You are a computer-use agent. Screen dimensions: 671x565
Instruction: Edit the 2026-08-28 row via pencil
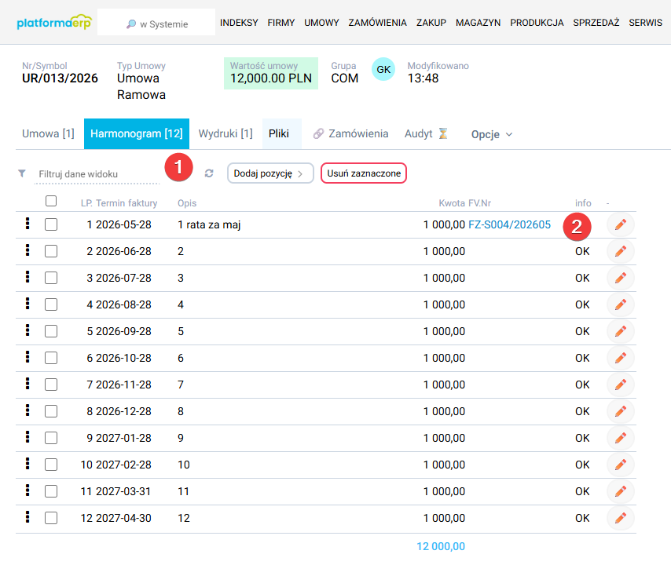point(621,304)
